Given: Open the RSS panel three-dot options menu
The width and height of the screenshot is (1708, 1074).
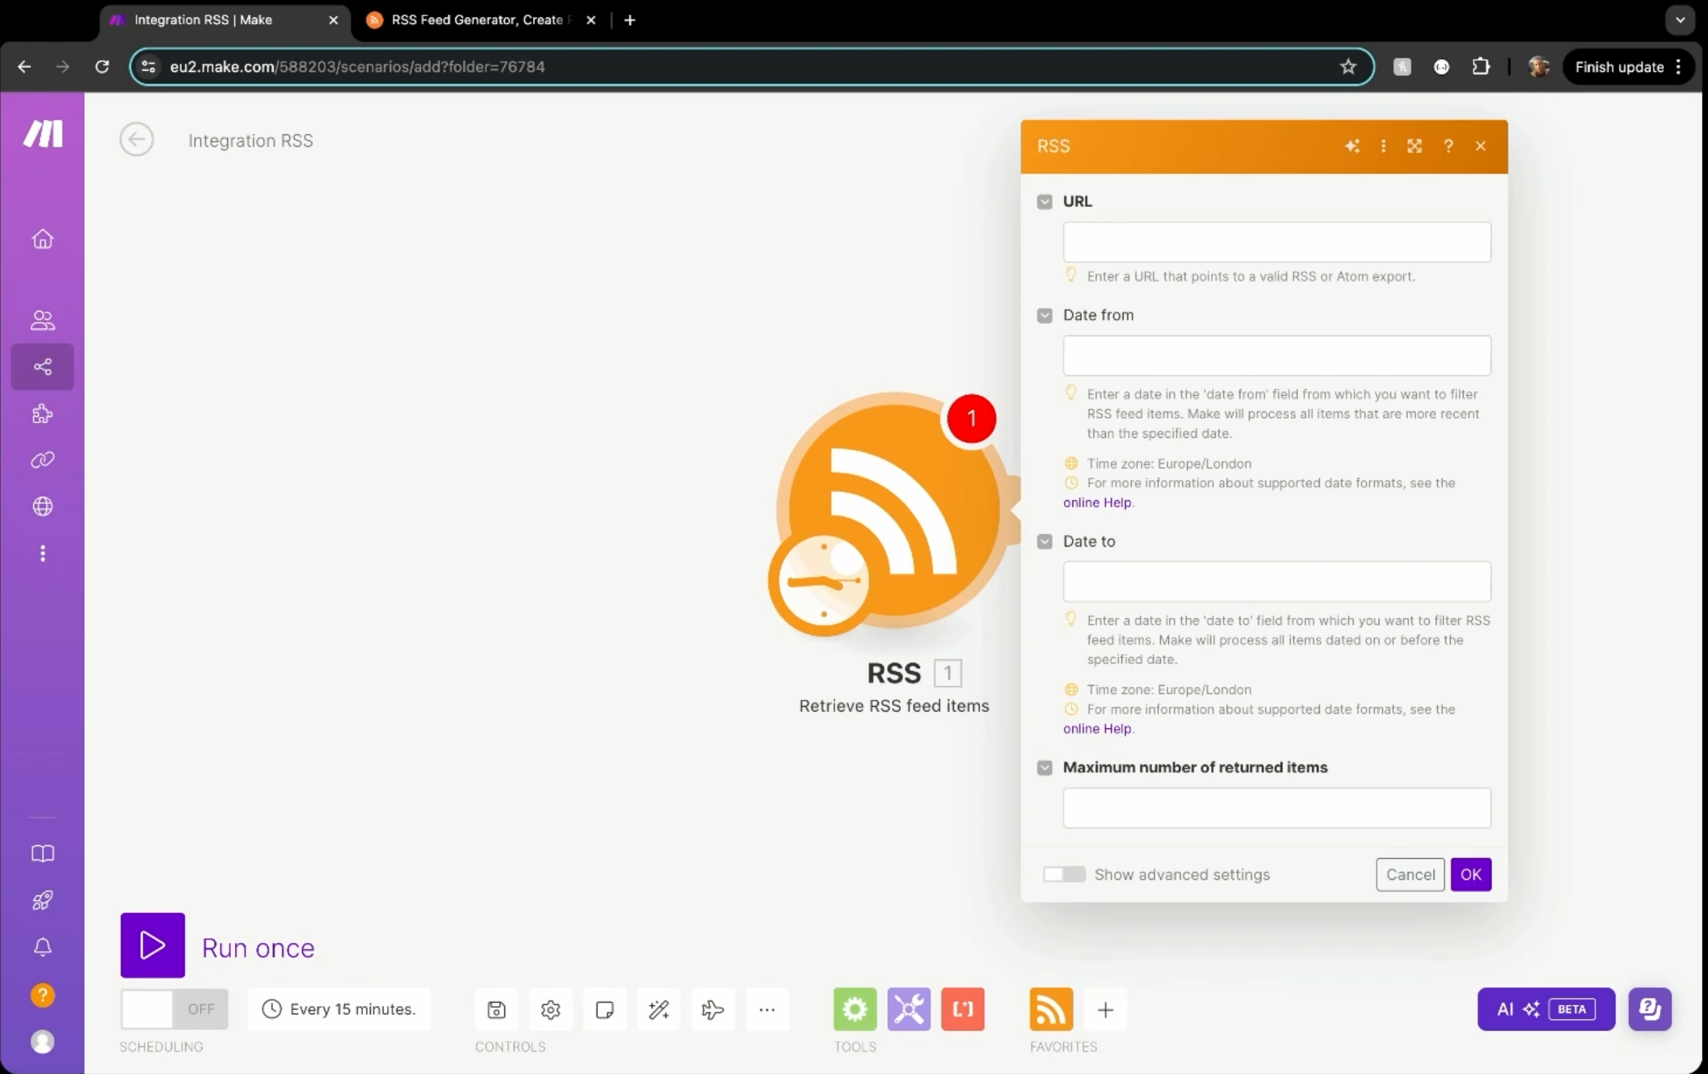Looking at the screenshot, I should click(x=1383, y=146).
